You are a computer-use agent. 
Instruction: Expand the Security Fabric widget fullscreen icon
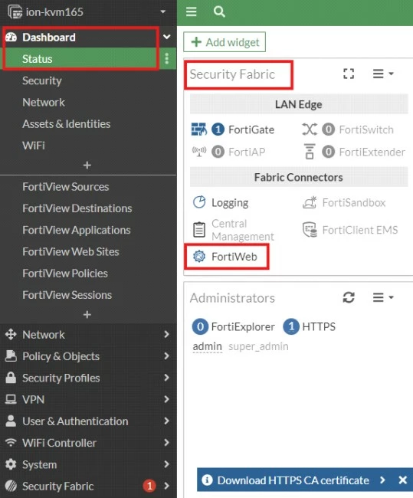pyautogui.click(x=349, y=74)
